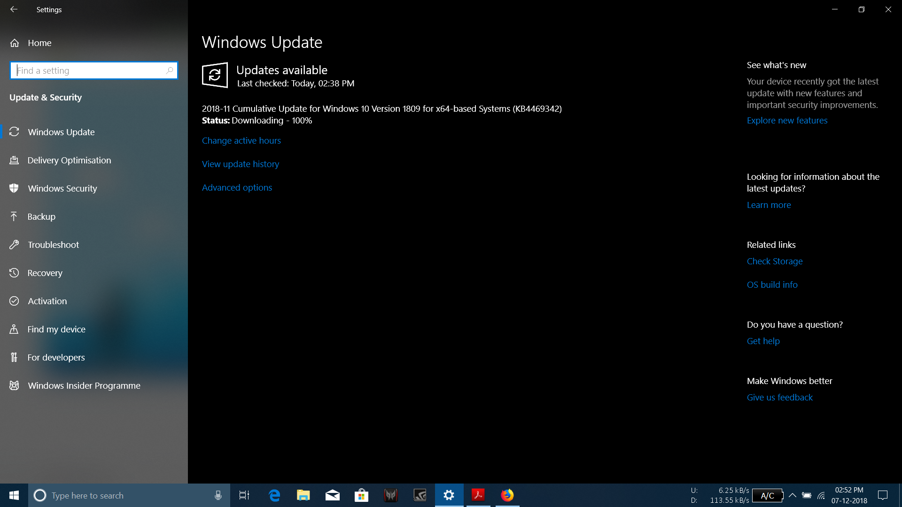Click the taskbar search box
The width and height of the screenshot is (902, 507).
coord(129,495)
